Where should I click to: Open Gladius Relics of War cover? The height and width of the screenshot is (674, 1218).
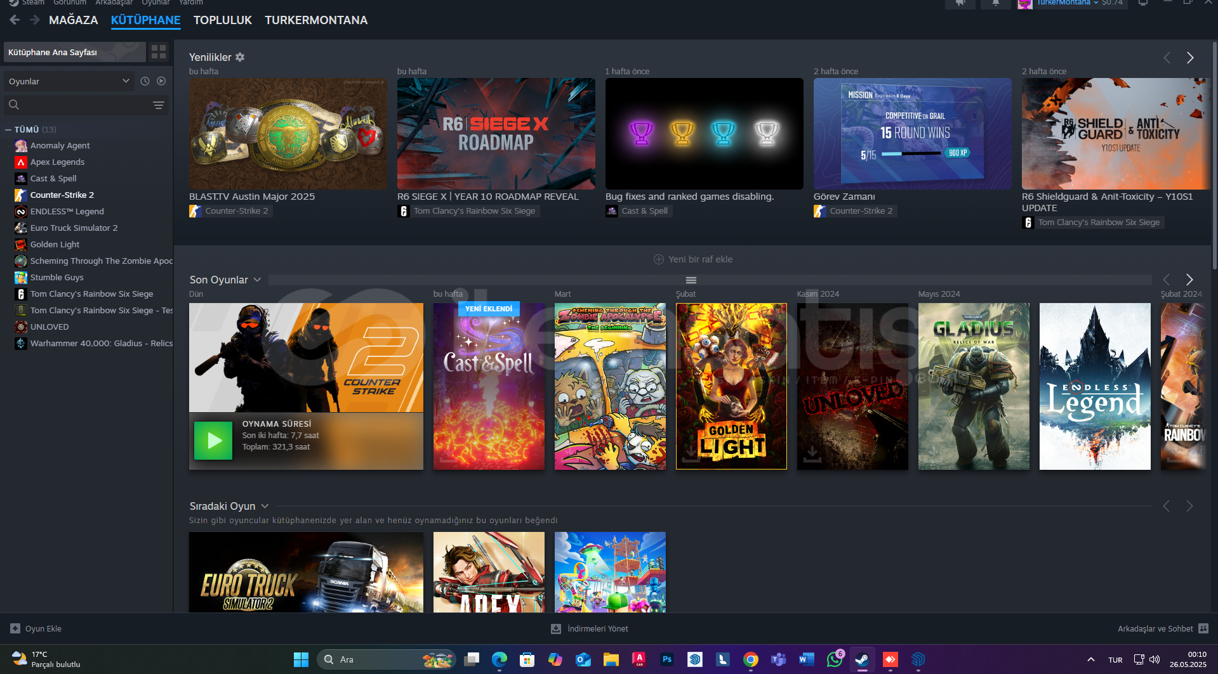(974, 386)
